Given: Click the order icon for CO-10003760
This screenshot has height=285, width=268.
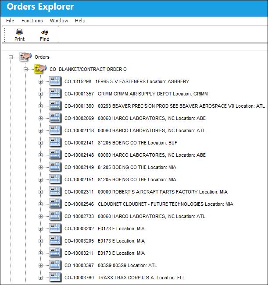Looking at the screenshot, I should (x=55, y=278).
